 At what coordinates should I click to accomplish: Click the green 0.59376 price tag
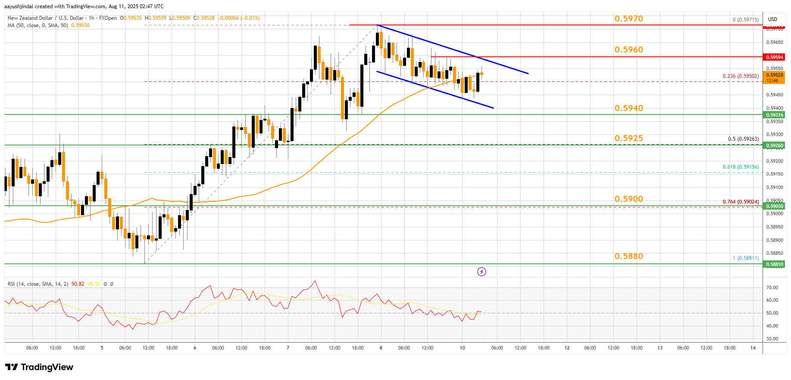pyautogui.click(x=774, y=115)
